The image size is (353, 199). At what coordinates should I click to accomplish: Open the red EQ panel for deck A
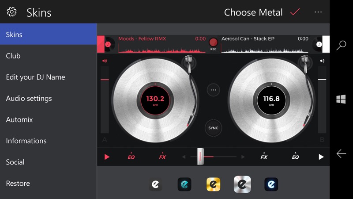[x=131, y=157]
